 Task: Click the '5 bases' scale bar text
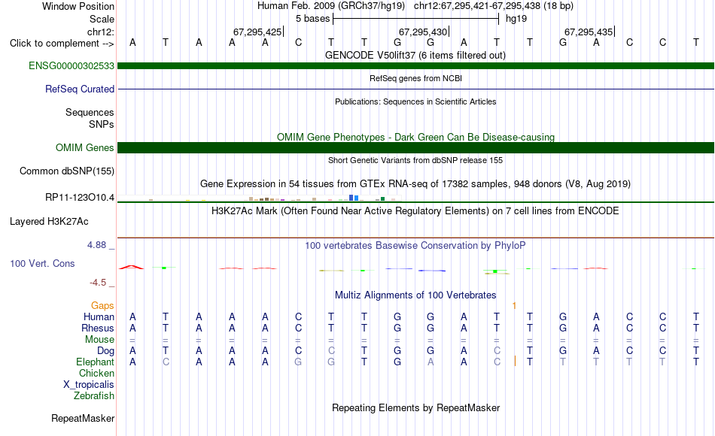point(312,19)
